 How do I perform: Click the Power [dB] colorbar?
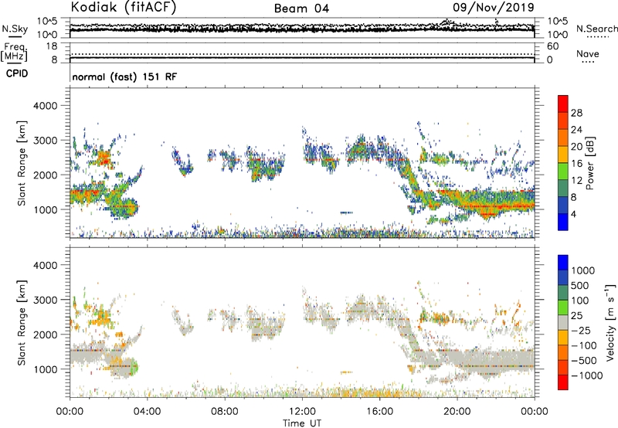click(563, 163)
